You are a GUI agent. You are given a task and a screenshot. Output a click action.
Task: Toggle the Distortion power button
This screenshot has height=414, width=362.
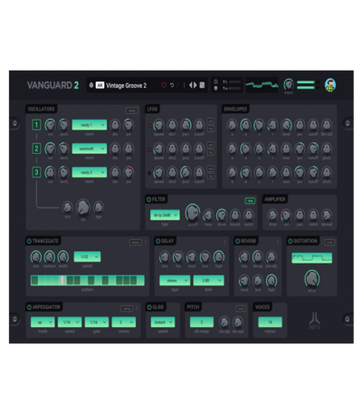click(x=291, y=241)
